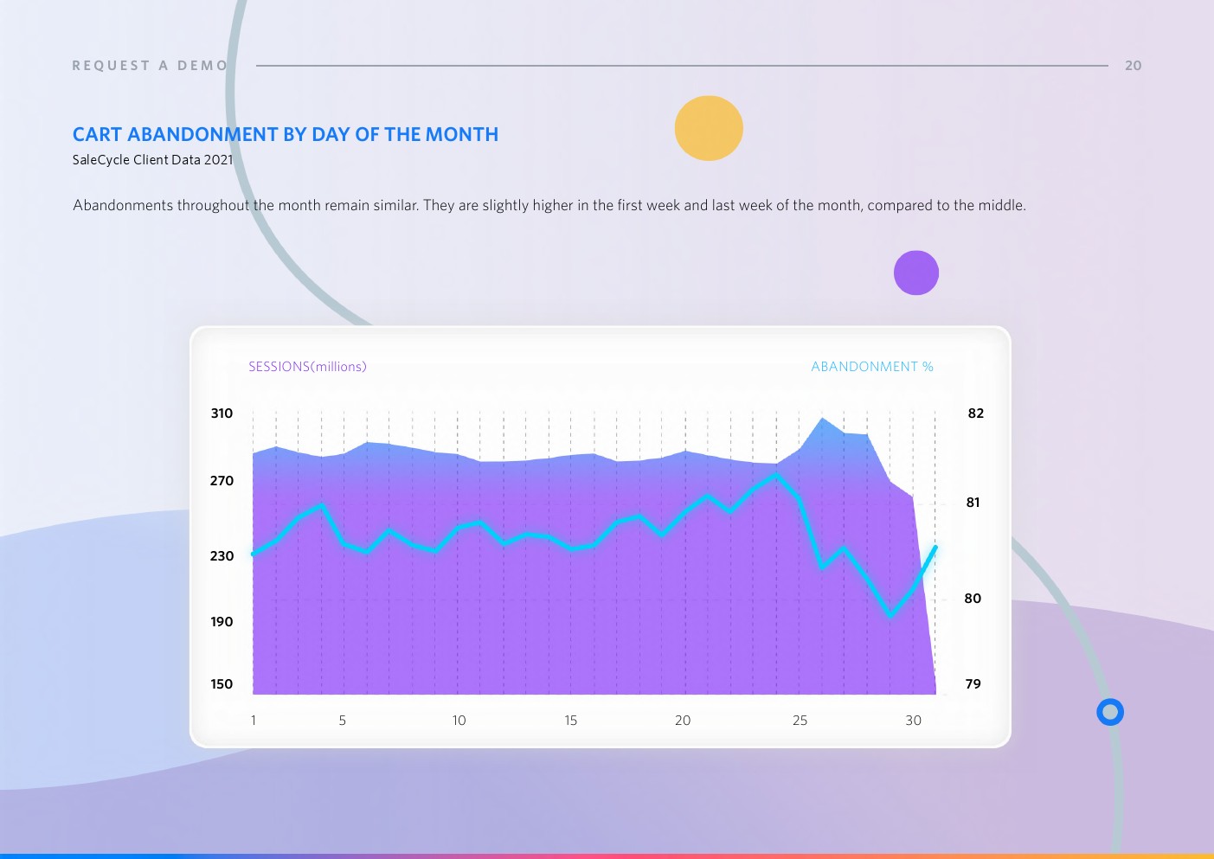This screenshot has width=1214, height=859.
Task: Click the 310 sessions axis value
Action: pyautogui.click(x=222, y=413)
